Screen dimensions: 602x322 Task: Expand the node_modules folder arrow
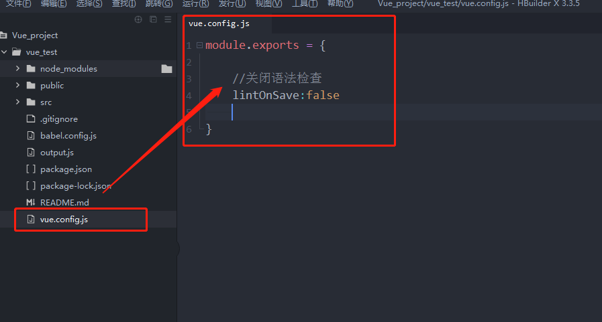click(17, 68)
